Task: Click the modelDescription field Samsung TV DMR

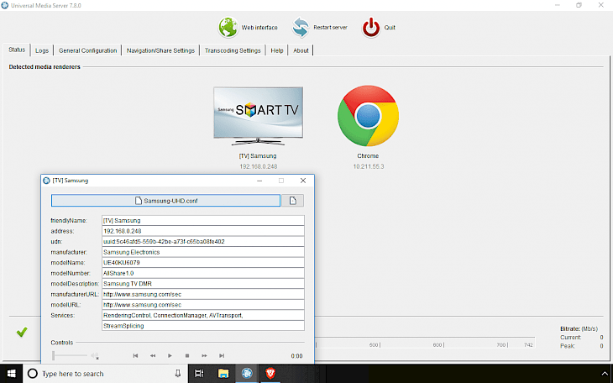Action: 203,284
